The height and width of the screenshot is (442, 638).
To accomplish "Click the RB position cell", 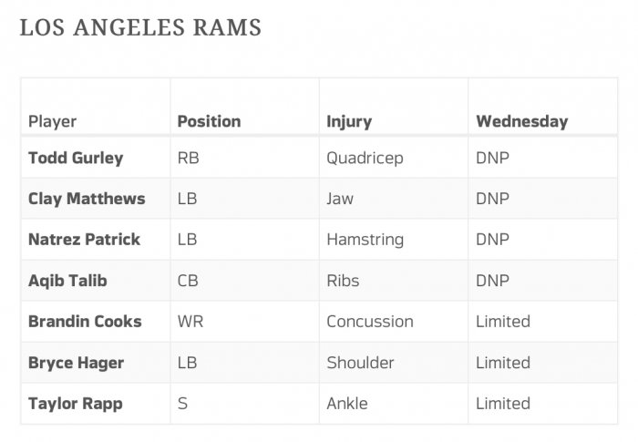I will point(188,158).
